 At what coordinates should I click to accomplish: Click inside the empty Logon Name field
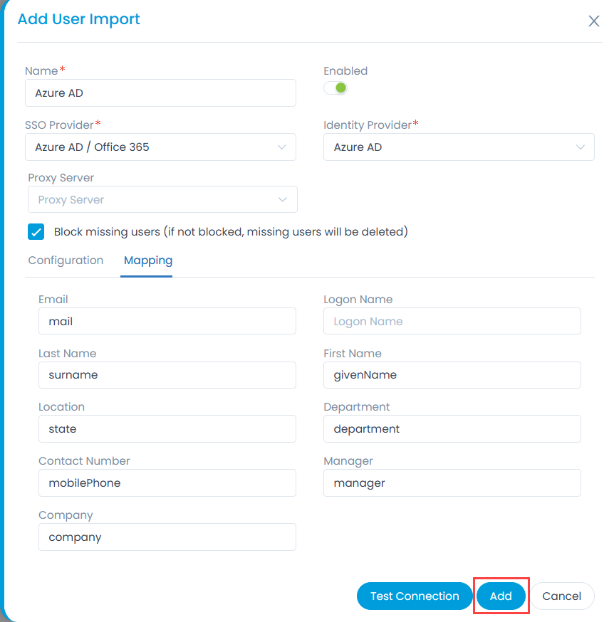coord(452,321)
